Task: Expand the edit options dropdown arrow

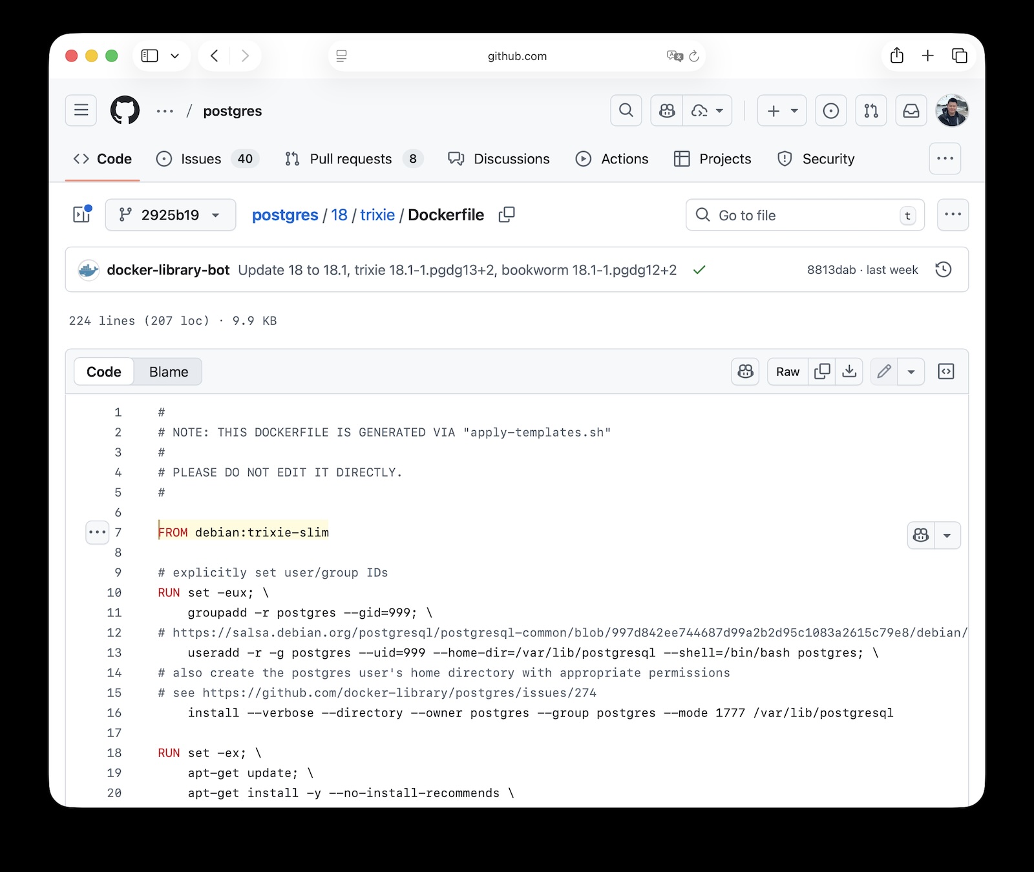Action: coord(911,371)
